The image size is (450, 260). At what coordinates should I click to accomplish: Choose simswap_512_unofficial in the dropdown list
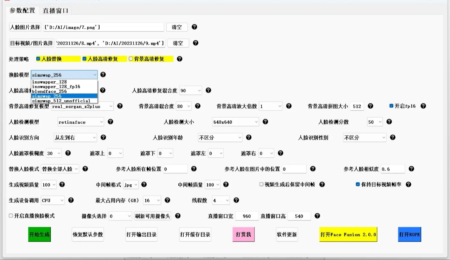61,101
